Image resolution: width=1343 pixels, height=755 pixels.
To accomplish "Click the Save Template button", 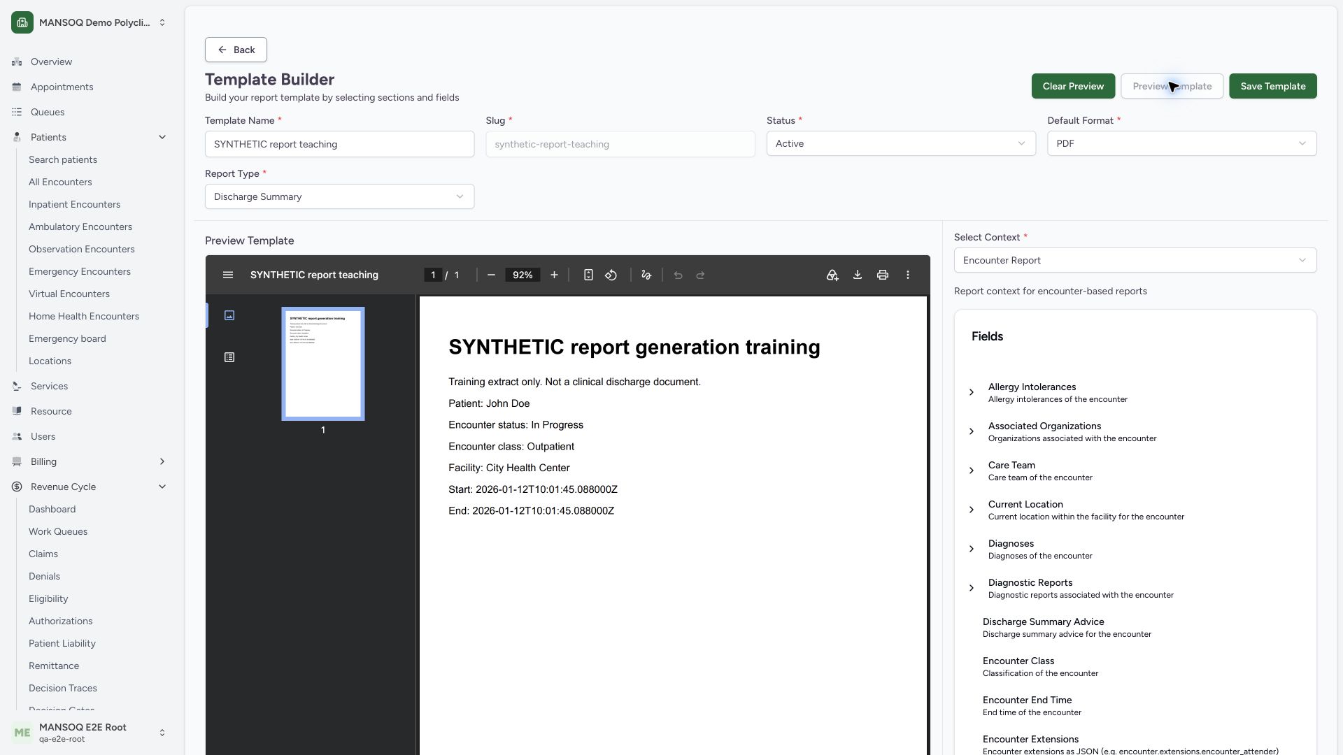I will (1273, 86).
